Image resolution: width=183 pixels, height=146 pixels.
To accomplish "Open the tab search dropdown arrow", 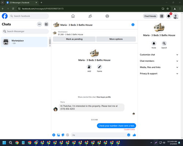I will click(x=2, y=3).
